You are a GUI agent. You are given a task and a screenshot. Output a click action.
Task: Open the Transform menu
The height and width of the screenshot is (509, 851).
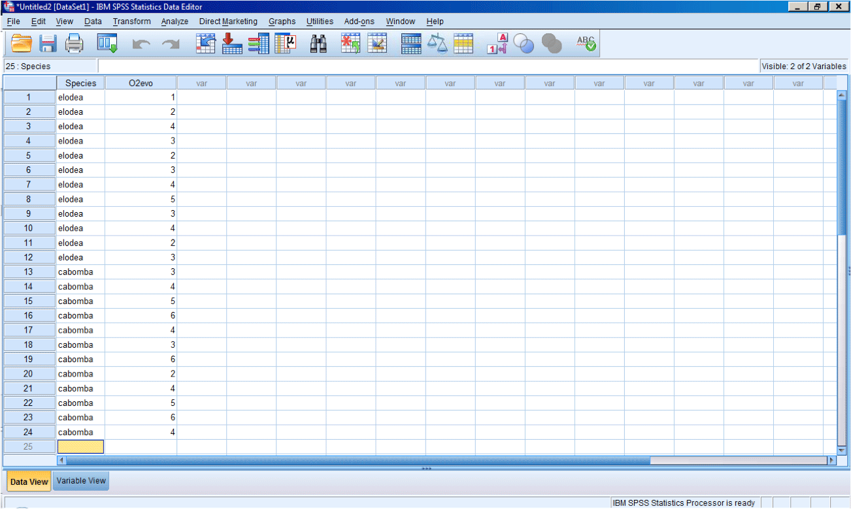coord(131,22)
